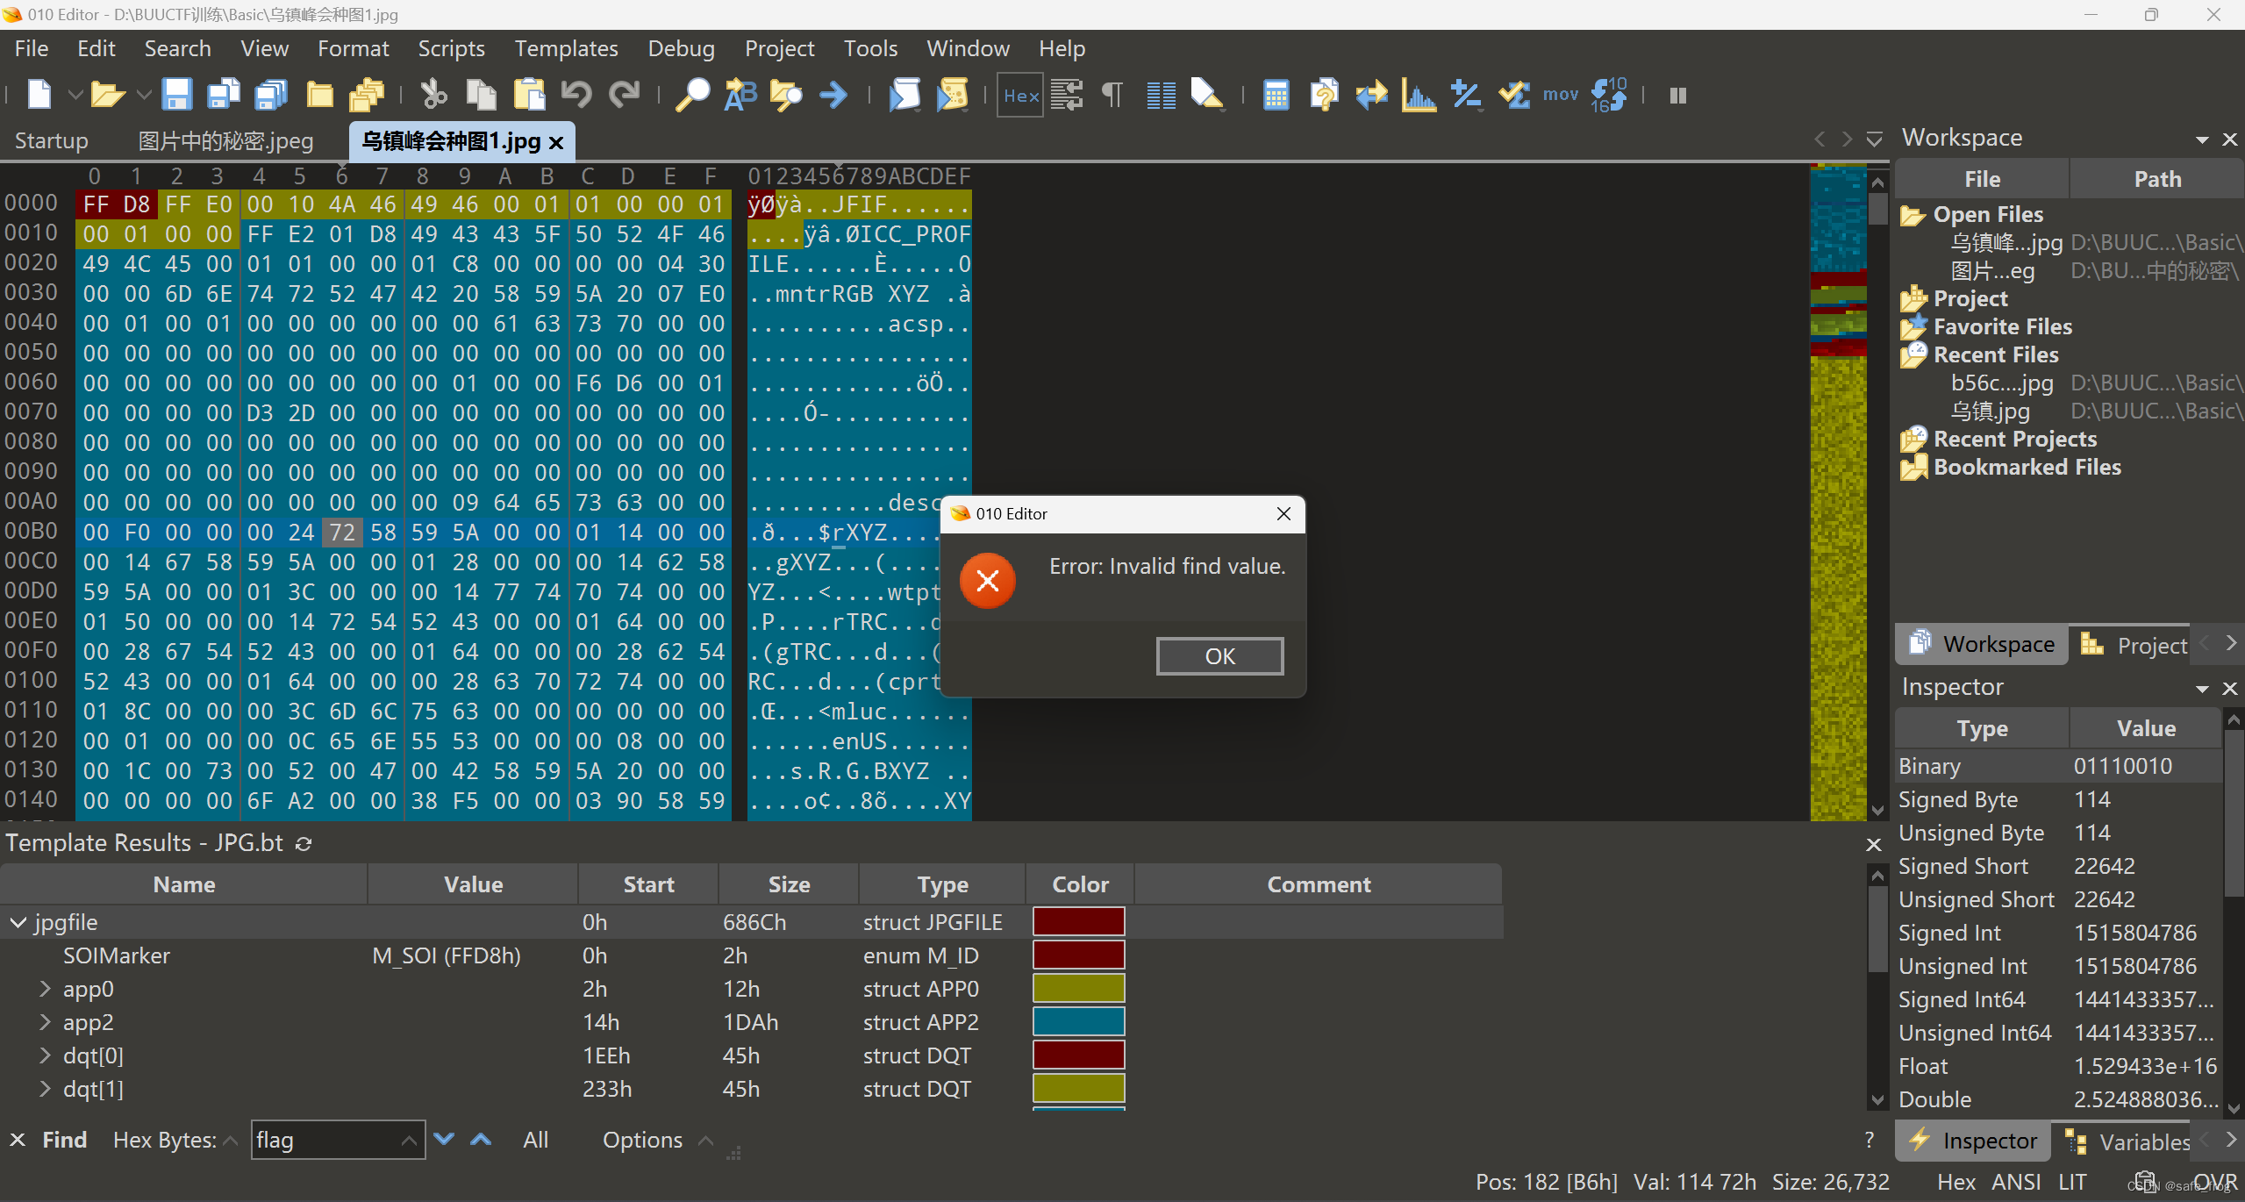This screenshot has height=1202, width=2245.
Task: Click the Checksum checkmark icon
Action: click(x=1514, y=95)
